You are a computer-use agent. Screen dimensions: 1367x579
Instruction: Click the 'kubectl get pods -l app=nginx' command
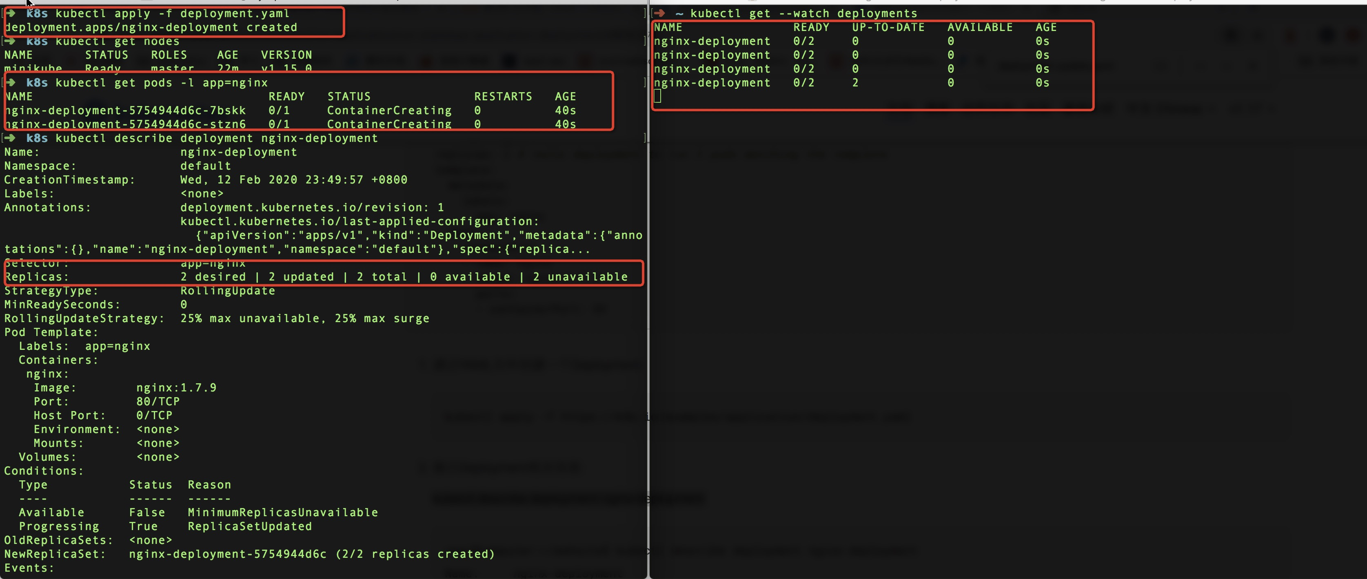click(x=161, y=83)
